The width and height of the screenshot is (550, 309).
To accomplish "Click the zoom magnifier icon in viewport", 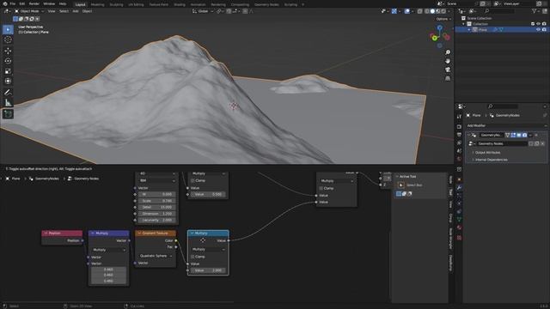I will tap(448, 52).
